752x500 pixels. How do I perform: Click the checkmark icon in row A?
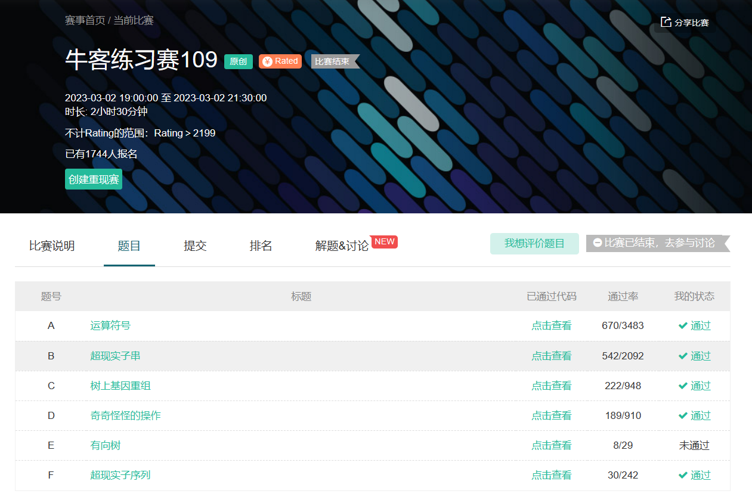[683, 325]
